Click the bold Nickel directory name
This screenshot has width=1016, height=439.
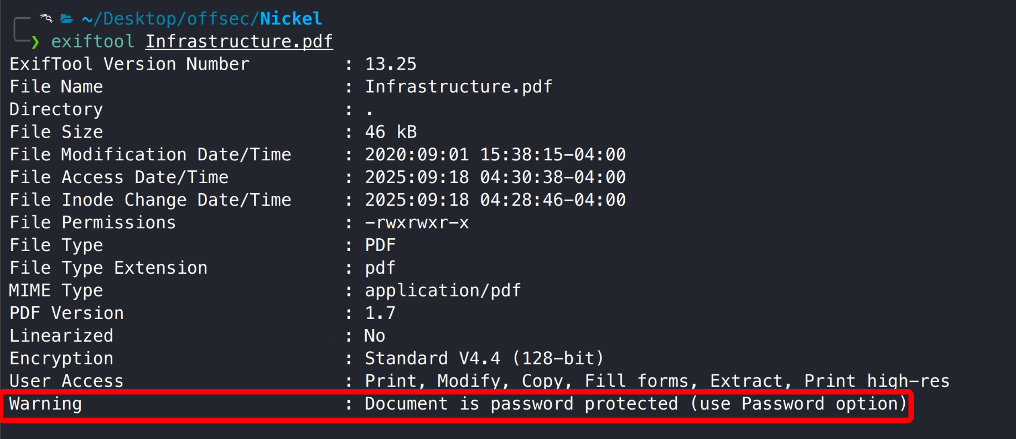click(x=291, y=19)
